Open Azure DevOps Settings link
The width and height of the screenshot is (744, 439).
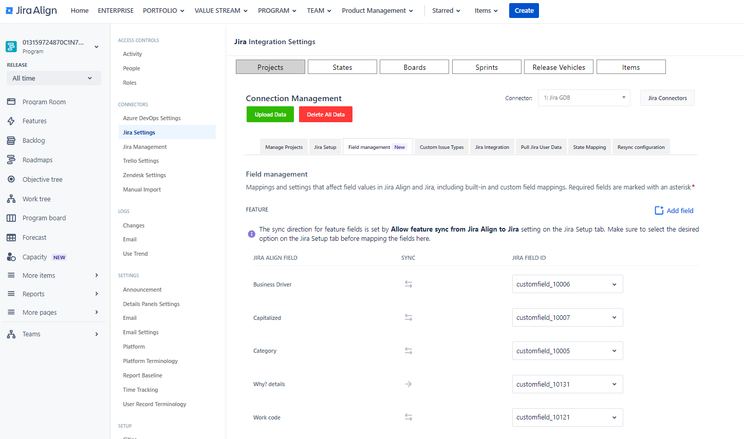pyautogui.click(x=152, y=118)
